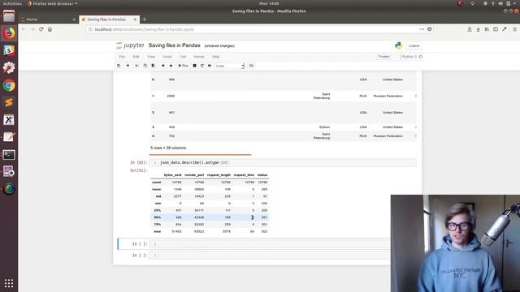520x292 pixels.
Task: Open the system volume indicator
Action: [x=500, y=3]
